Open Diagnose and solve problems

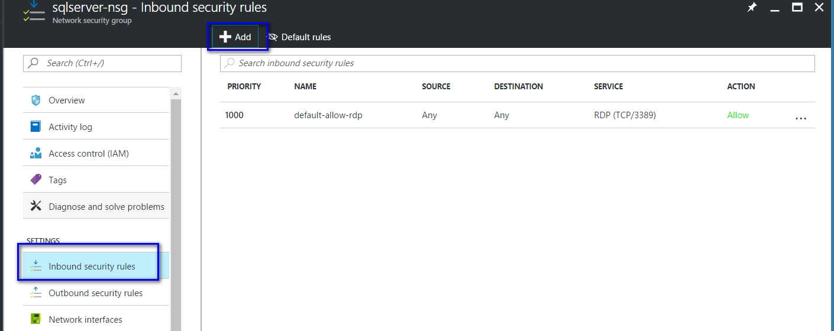(x=96, y=206)
